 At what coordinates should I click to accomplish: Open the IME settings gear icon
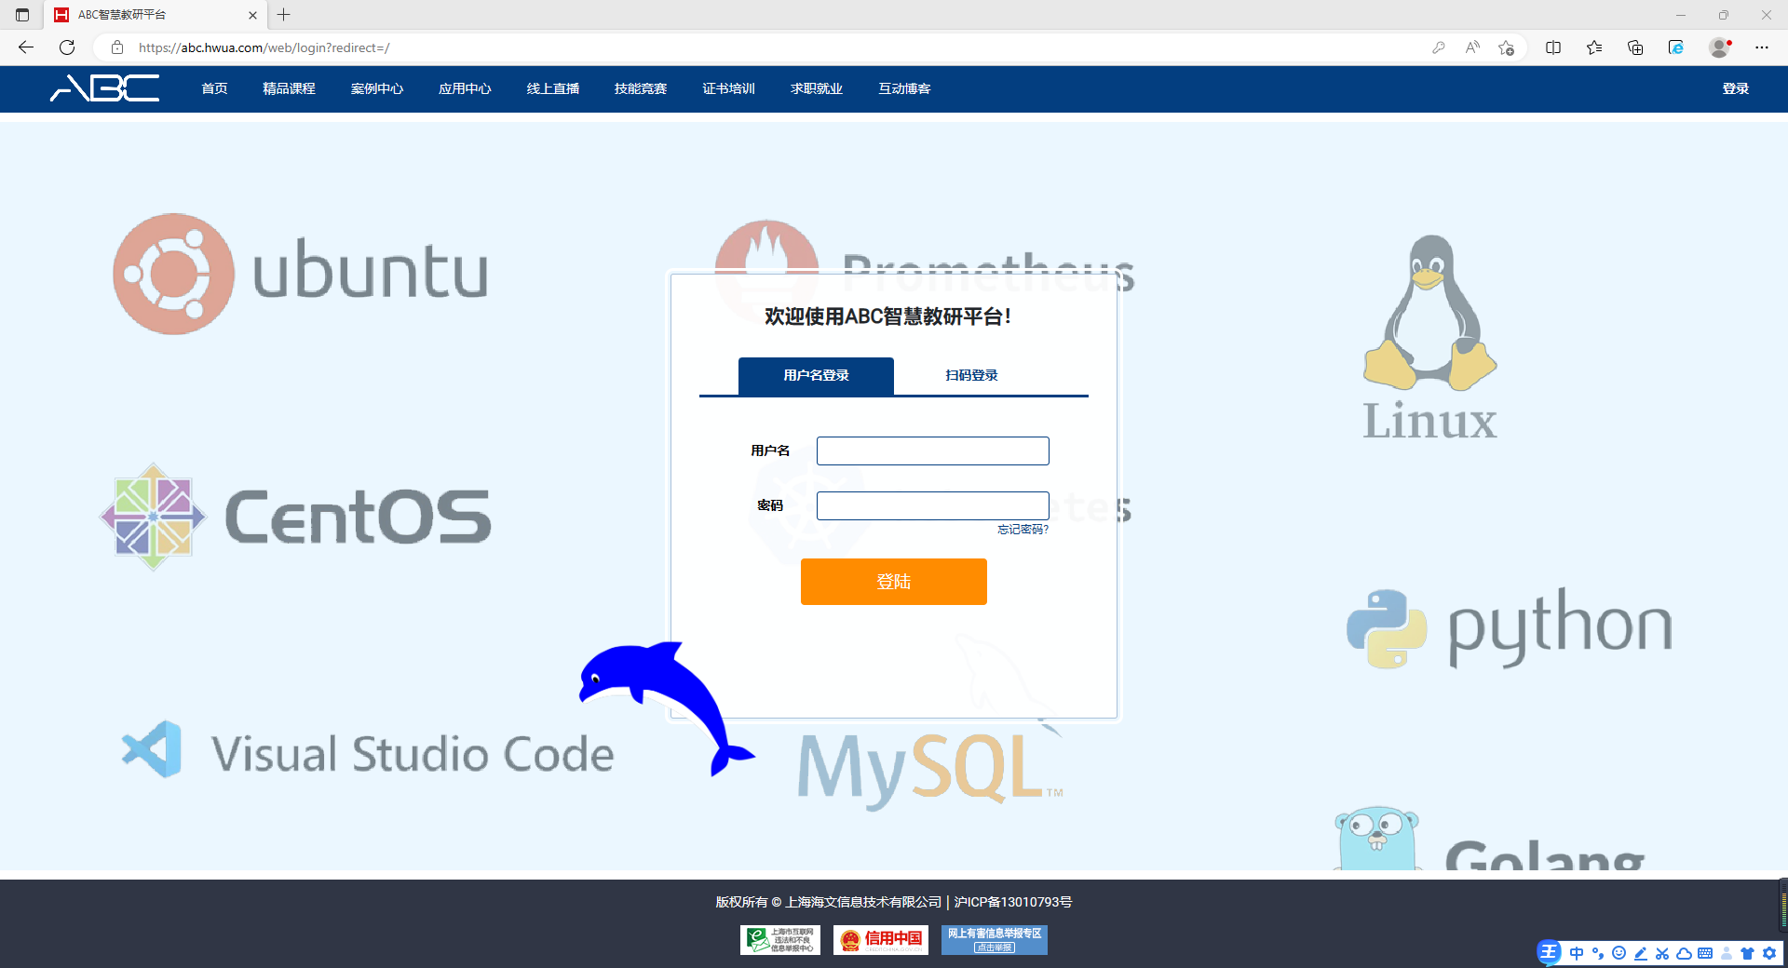coord(1769,953)
